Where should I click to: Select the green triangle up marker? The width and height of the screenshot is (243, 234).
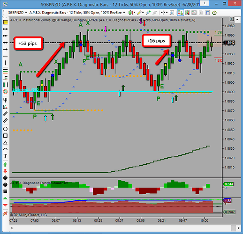[5, 198]
